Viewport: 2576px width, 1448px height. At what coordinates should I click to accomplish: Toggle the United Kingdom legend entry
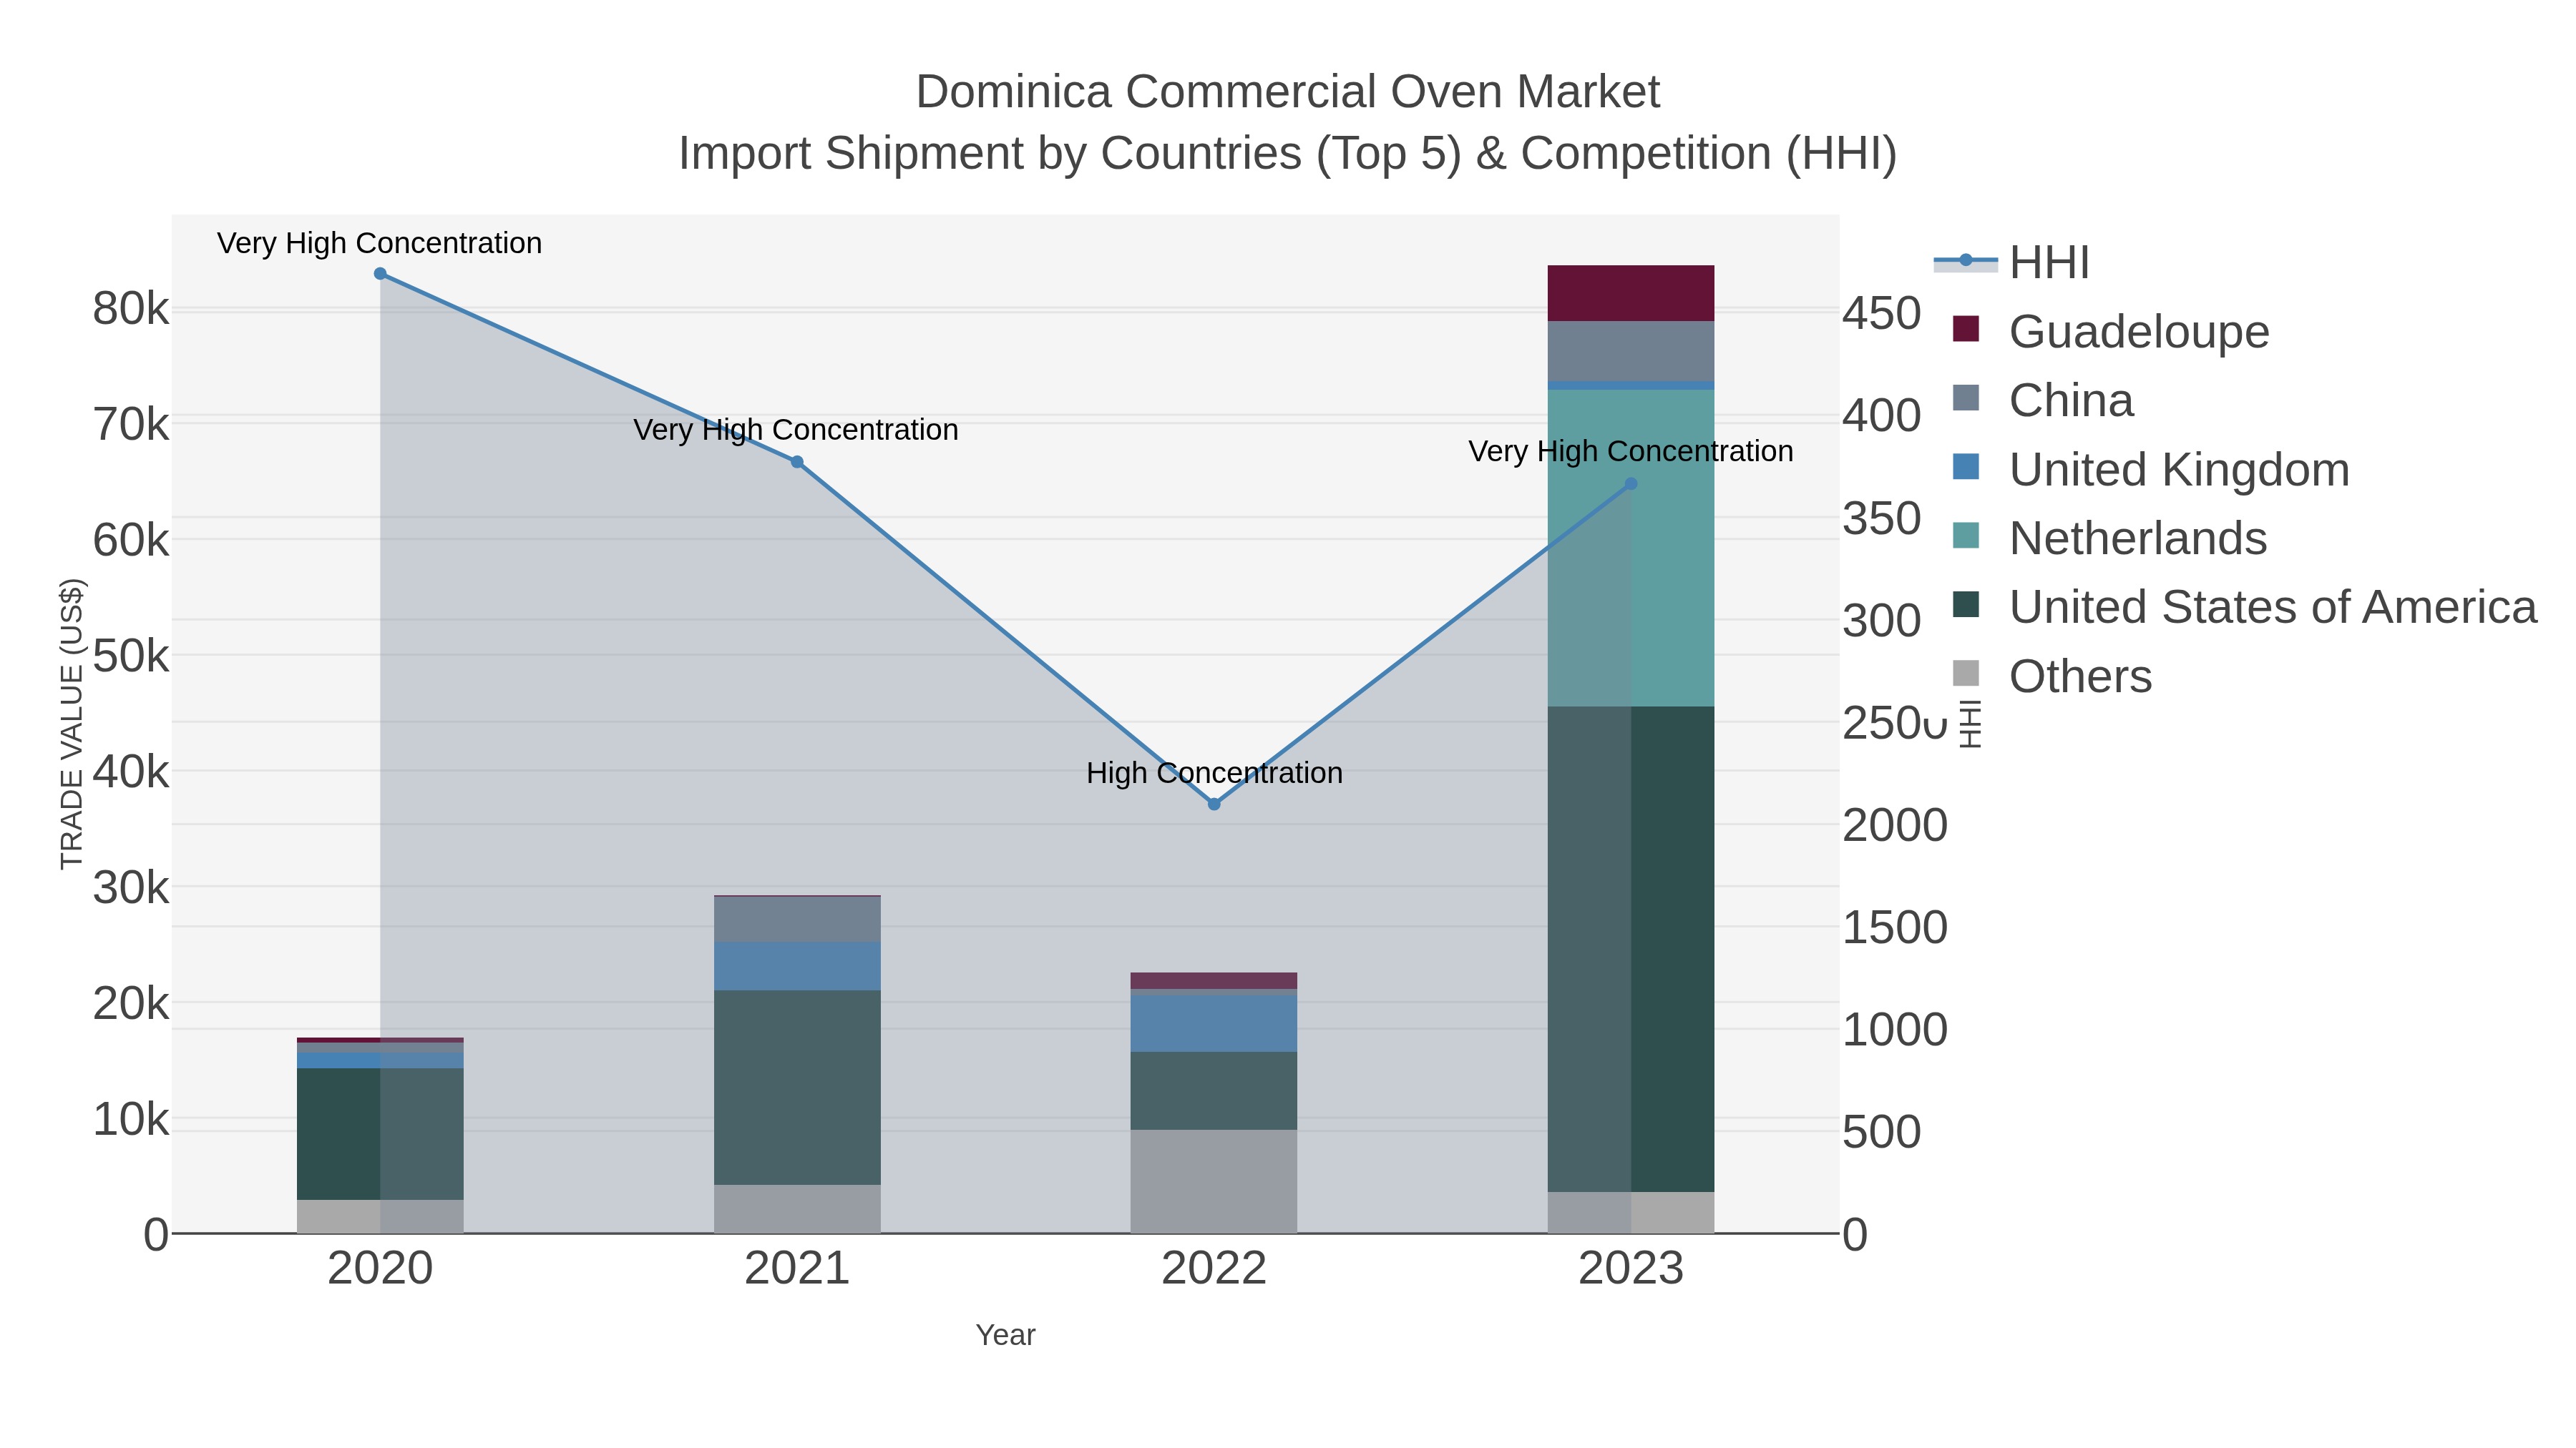coord(2150,470)
